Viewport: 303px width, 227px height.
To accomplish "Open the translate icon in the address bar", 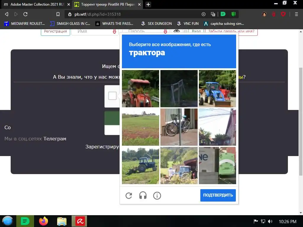I will (213, 14).
